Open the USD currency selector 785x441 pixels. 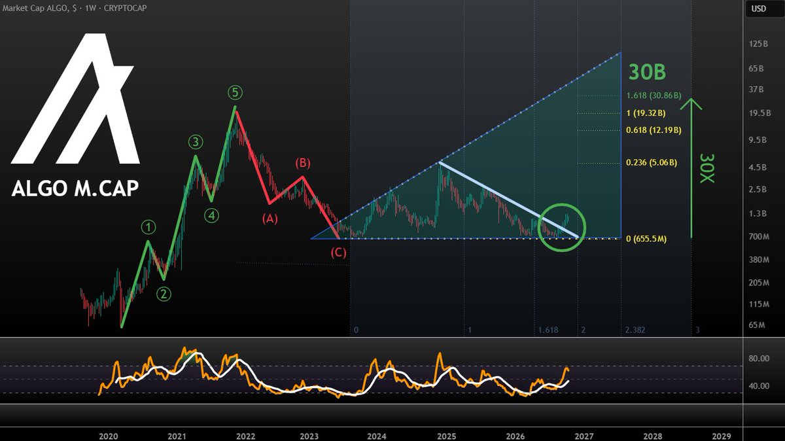(x=758, y=9)
